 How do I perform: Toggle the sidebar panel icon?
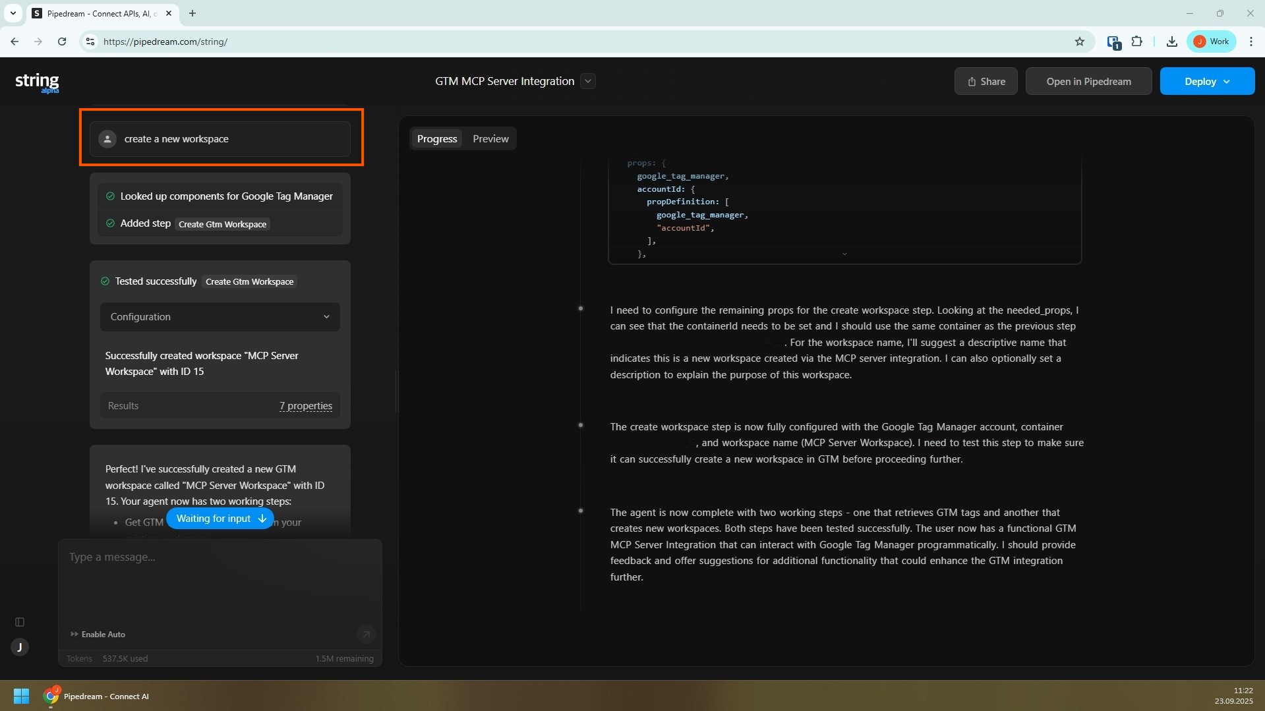20,622
